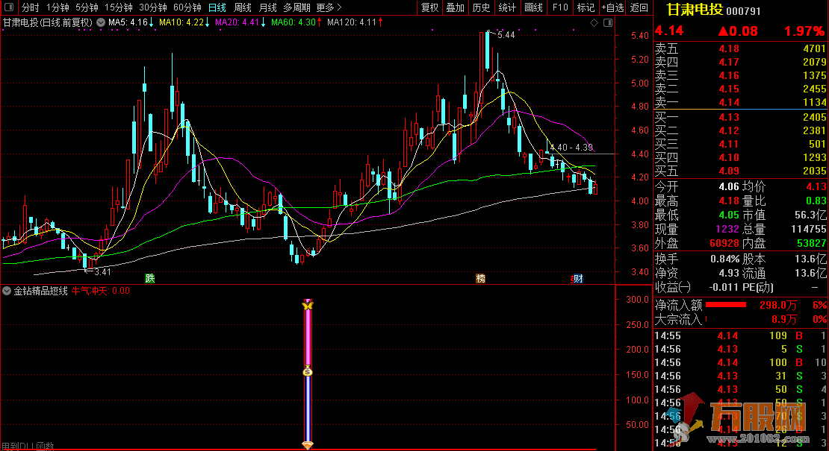The image size is (829, 451).
Task: Click the 大宗流入 value 8.9万
Action: coord(784,319)
